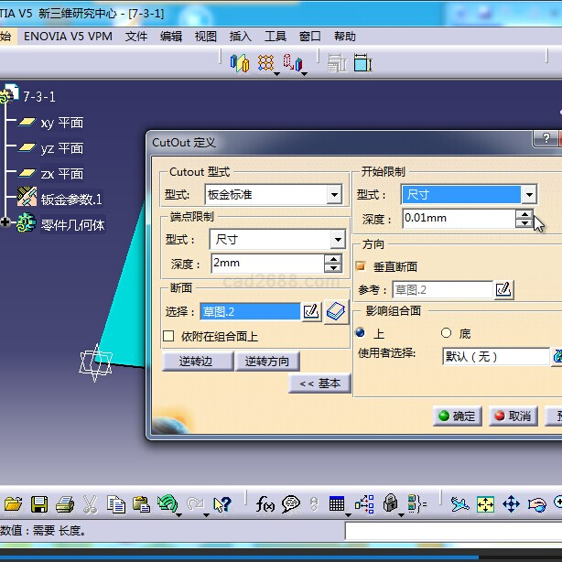562x562 pixels.
Task: Enable 依附在组合面上 checkbox
Action: [168, 336]
